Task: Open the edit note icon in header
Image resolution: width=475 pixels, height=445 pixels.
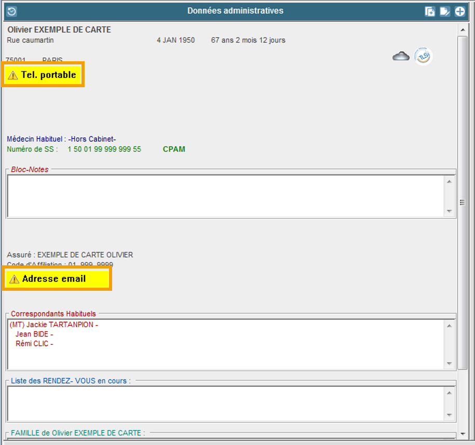Action: [445, 11]
